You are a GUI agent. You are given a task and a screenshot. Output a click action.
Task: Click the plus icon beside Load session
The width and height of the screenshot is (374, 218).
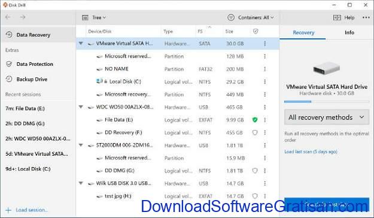point(8,210)
